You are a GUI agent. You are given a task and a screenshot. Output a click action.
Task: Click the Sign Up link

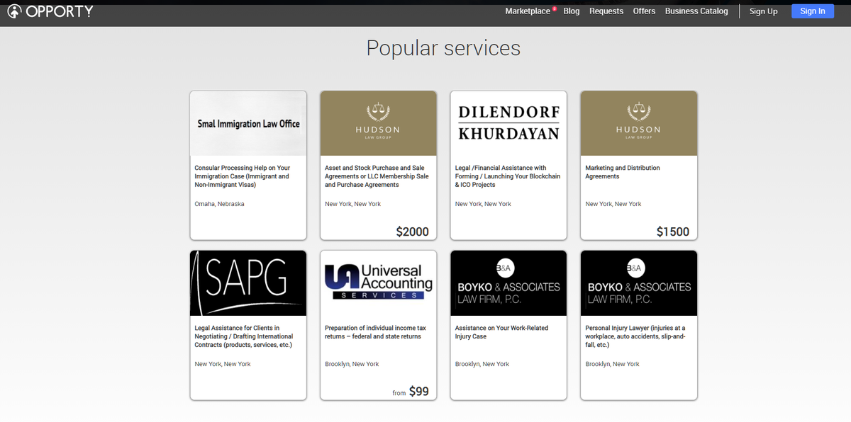(x=764, y=11)
